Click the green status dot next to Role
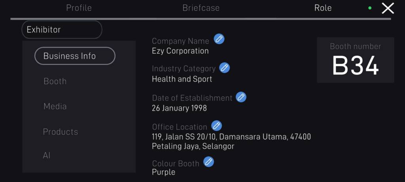Viewport: 405px width, 182px height. pos(370,8)
